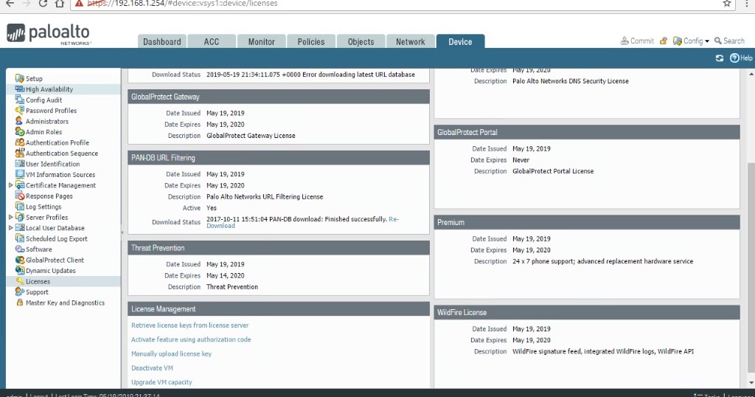Open the Config dropdown menu
755x397 pixels.
coord(691,41)
